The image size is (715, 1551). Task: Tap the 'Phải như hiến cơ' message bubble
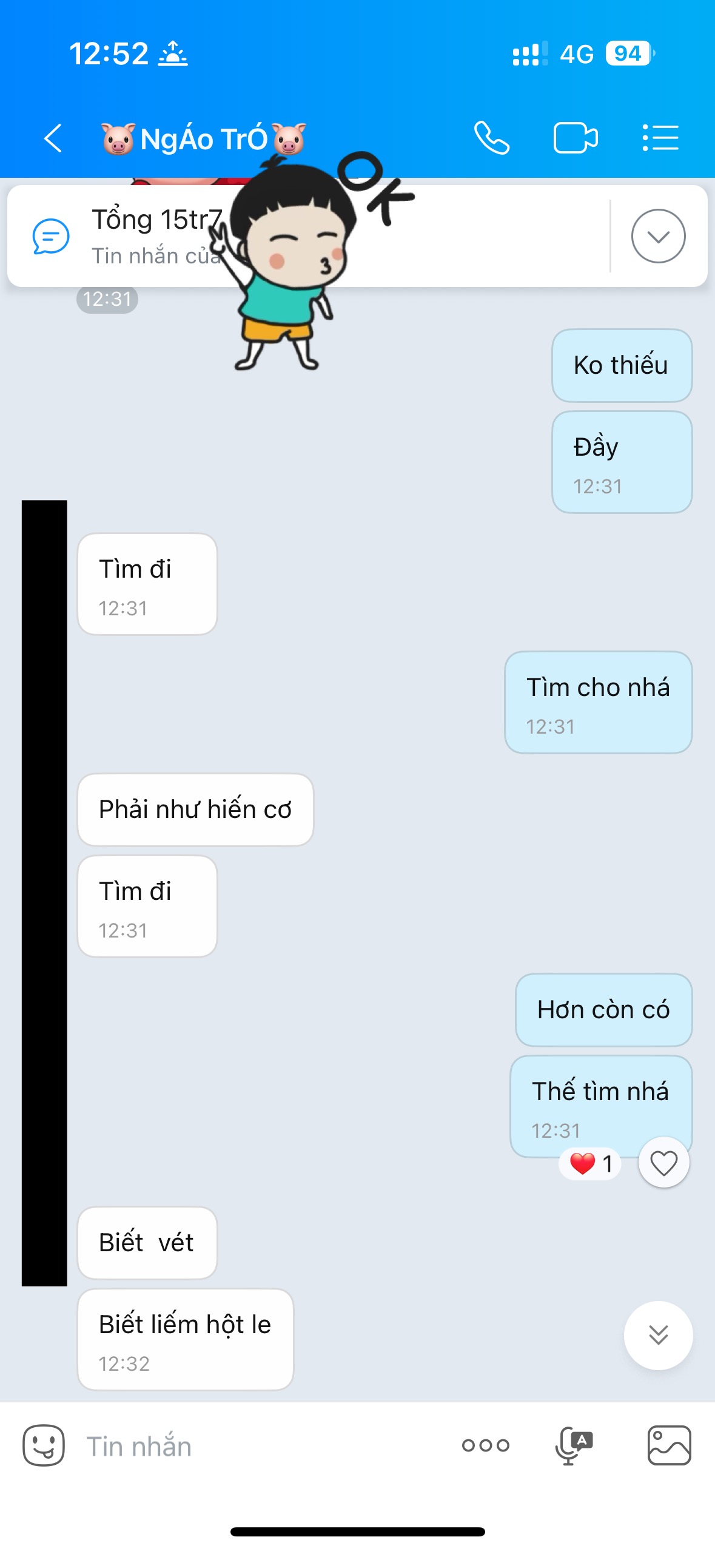point(195,809)
